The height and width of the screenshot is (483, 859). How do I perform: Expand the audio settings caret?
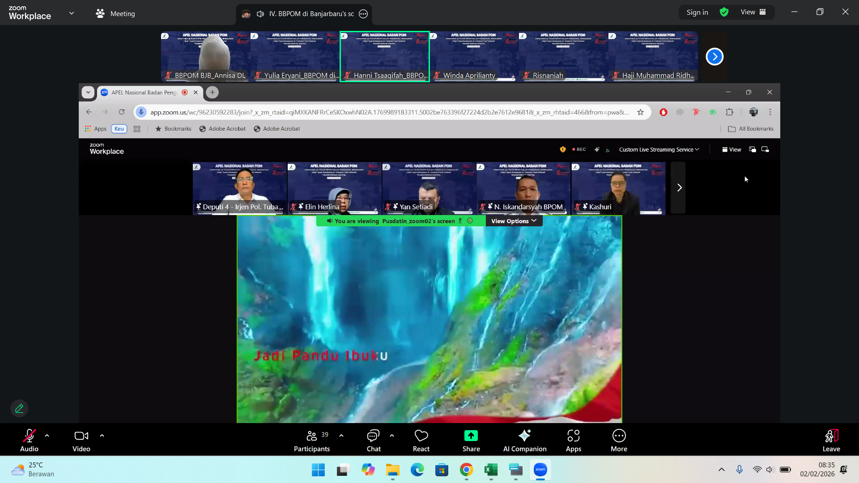pyautogui.click(x=47, y=435)
